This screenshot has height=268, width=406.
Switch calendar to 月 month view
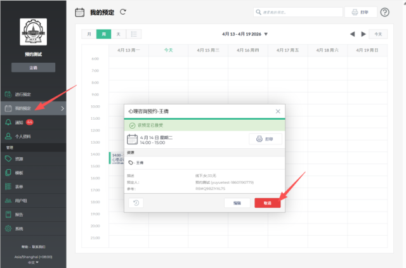click(89, 34)
